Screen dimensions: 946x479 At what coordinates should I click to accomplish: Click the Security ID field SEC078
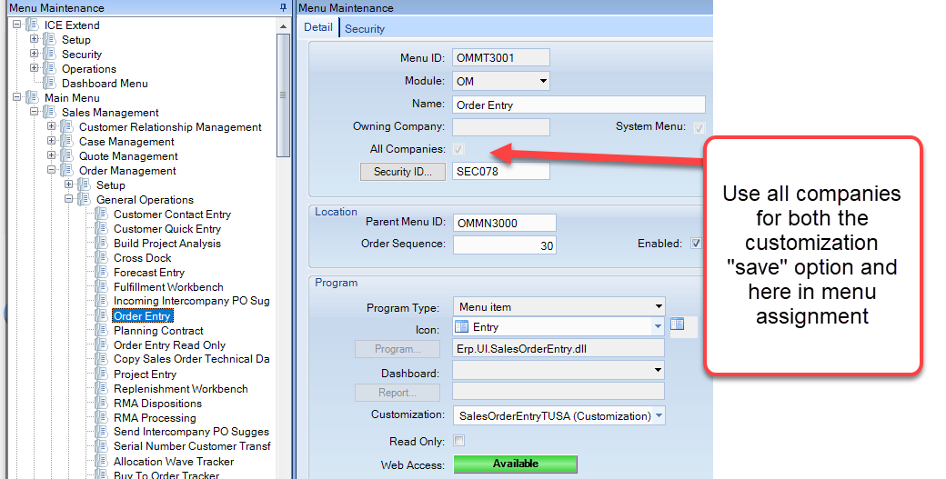pos(501,171)
